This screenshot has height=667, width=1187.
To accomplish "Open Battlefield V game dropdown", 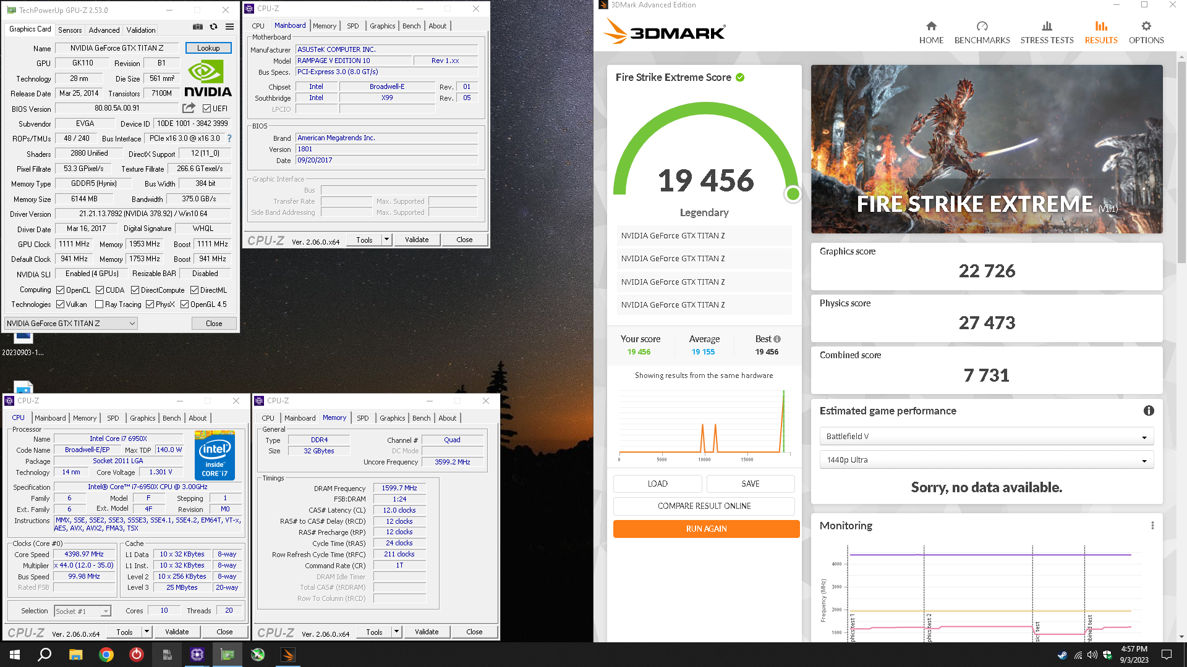I will pos(986,437).
